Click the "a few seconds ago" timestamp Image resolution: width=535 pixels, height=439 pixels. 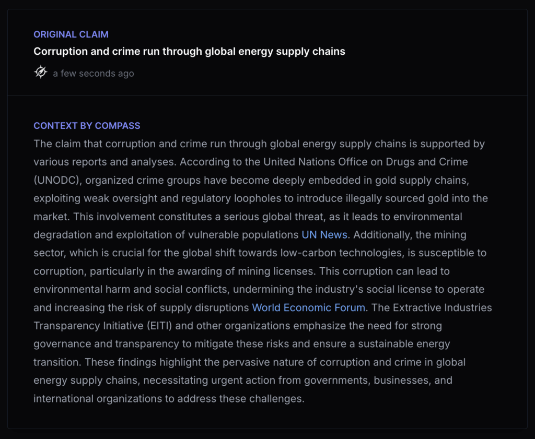pyautogui.click(x=94, y=74)
